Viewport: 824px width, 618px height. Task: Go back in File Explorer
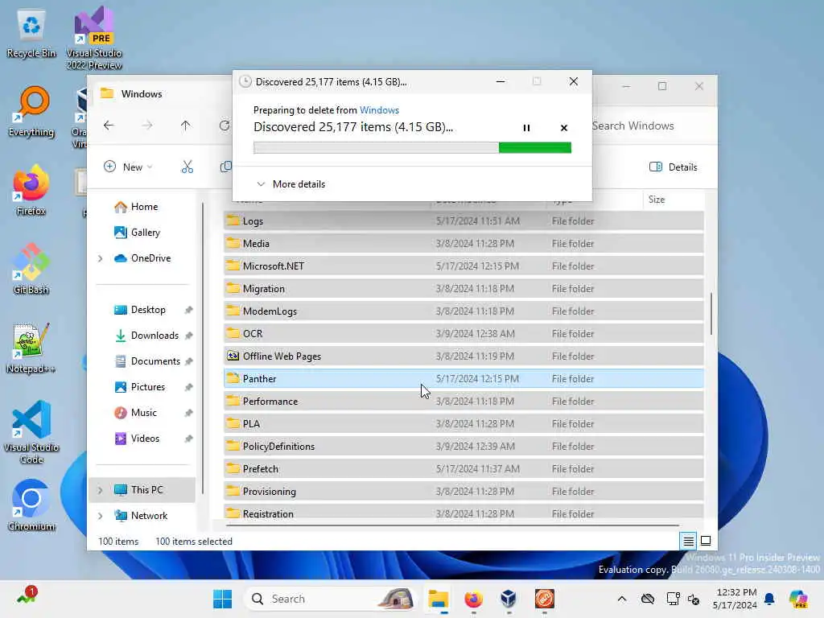click(109, 125)
